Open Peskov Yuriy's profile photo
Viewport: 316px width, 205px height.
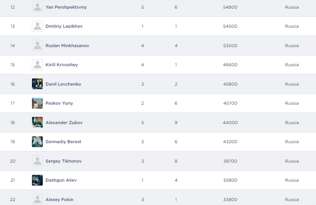point(37,103)
